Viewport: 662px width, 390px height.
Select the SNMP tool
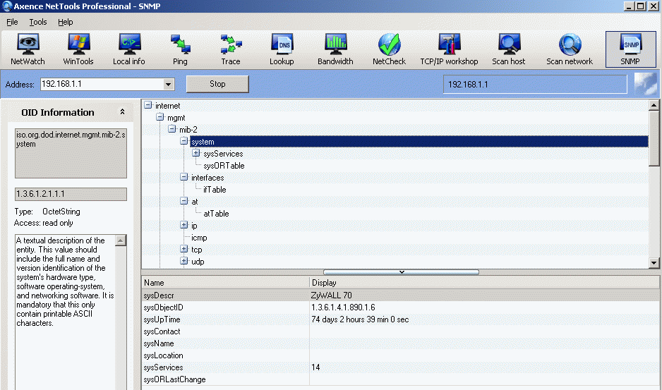[631, 49]
